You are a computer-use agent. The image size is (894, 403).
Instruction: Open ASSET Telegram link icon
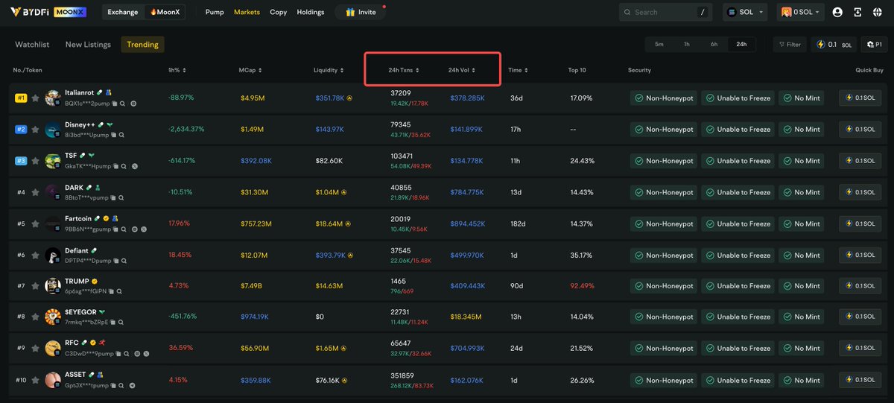click(x=132, y=385)
